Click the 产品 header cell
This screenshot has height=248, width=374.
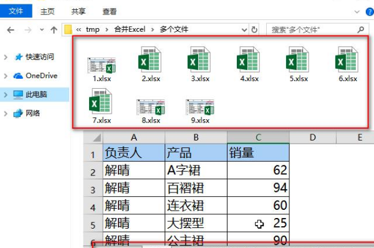point(196,152)
